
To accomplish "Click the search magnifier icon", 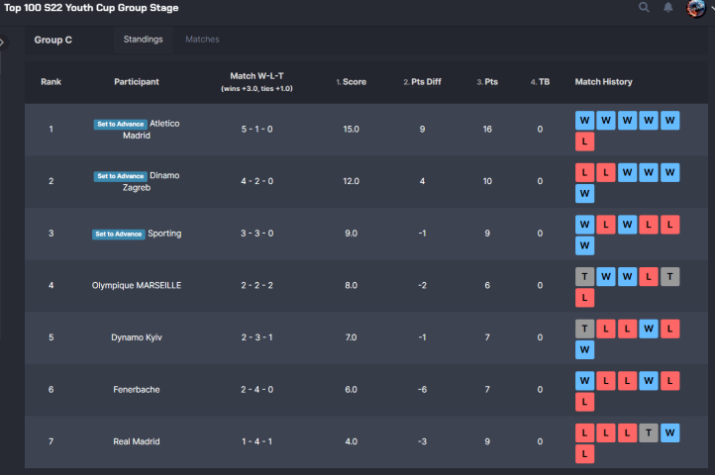I will click(644, 8).
